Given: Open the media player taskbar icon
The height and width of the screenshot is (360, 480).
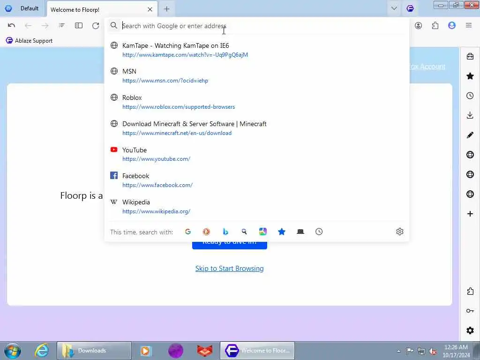Looking at the screenshot, I should pyautogui.click(x=146, y=351).
